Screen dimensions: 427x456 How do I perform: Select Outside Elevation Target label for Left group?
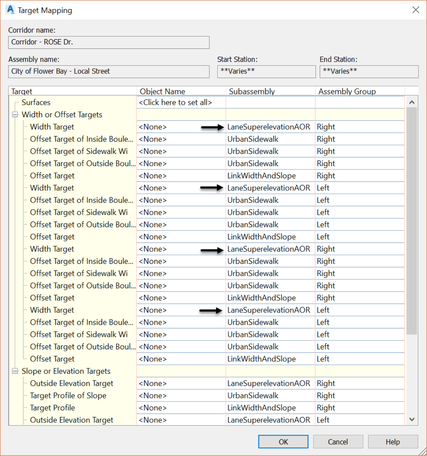[x=71, y=420]
